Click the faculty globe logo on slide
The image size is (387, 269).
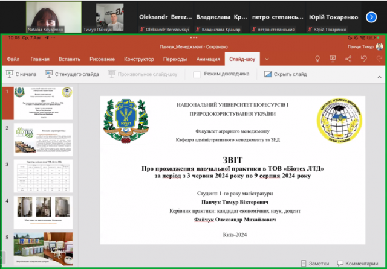[x=340, y=121]
